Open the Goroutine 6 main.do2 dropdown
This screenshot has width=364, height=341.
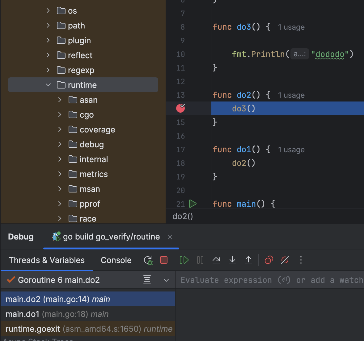coord(166,280)
